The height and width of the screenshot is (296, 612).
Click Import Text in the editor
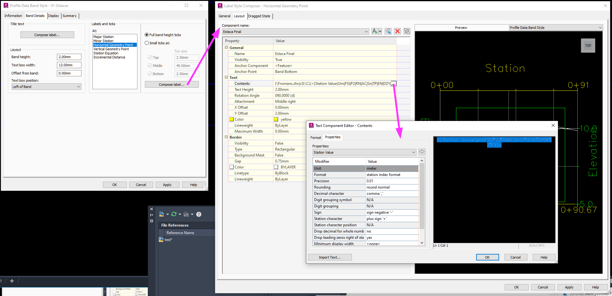click(330, 257)
